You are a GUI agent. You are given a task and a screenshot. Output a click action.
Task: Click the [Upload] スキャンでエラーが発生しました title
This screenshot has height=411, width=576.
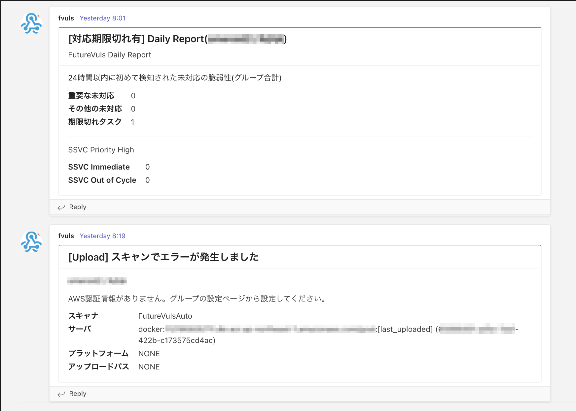(x=163, y=257)
